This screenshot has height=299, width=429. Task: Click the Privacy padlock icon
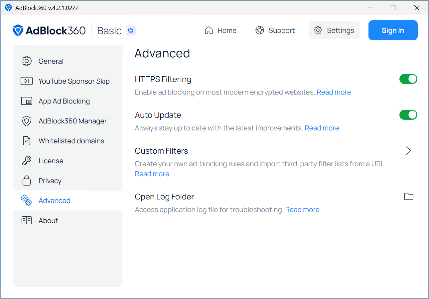(27, 181)
